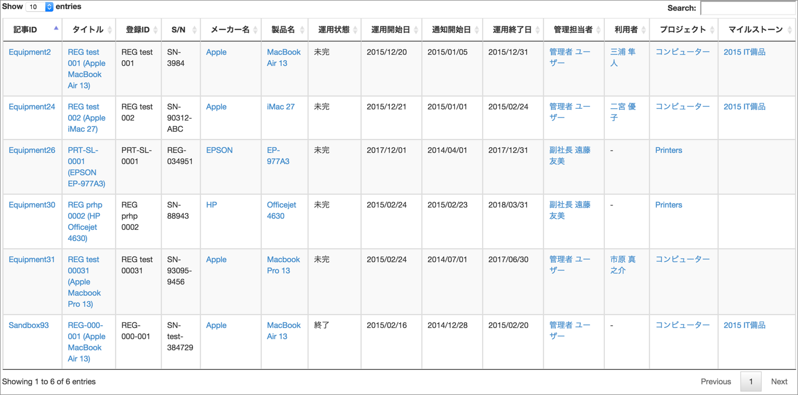
Task: Sort by メーカー名 column header
Action: click(230, 30)
